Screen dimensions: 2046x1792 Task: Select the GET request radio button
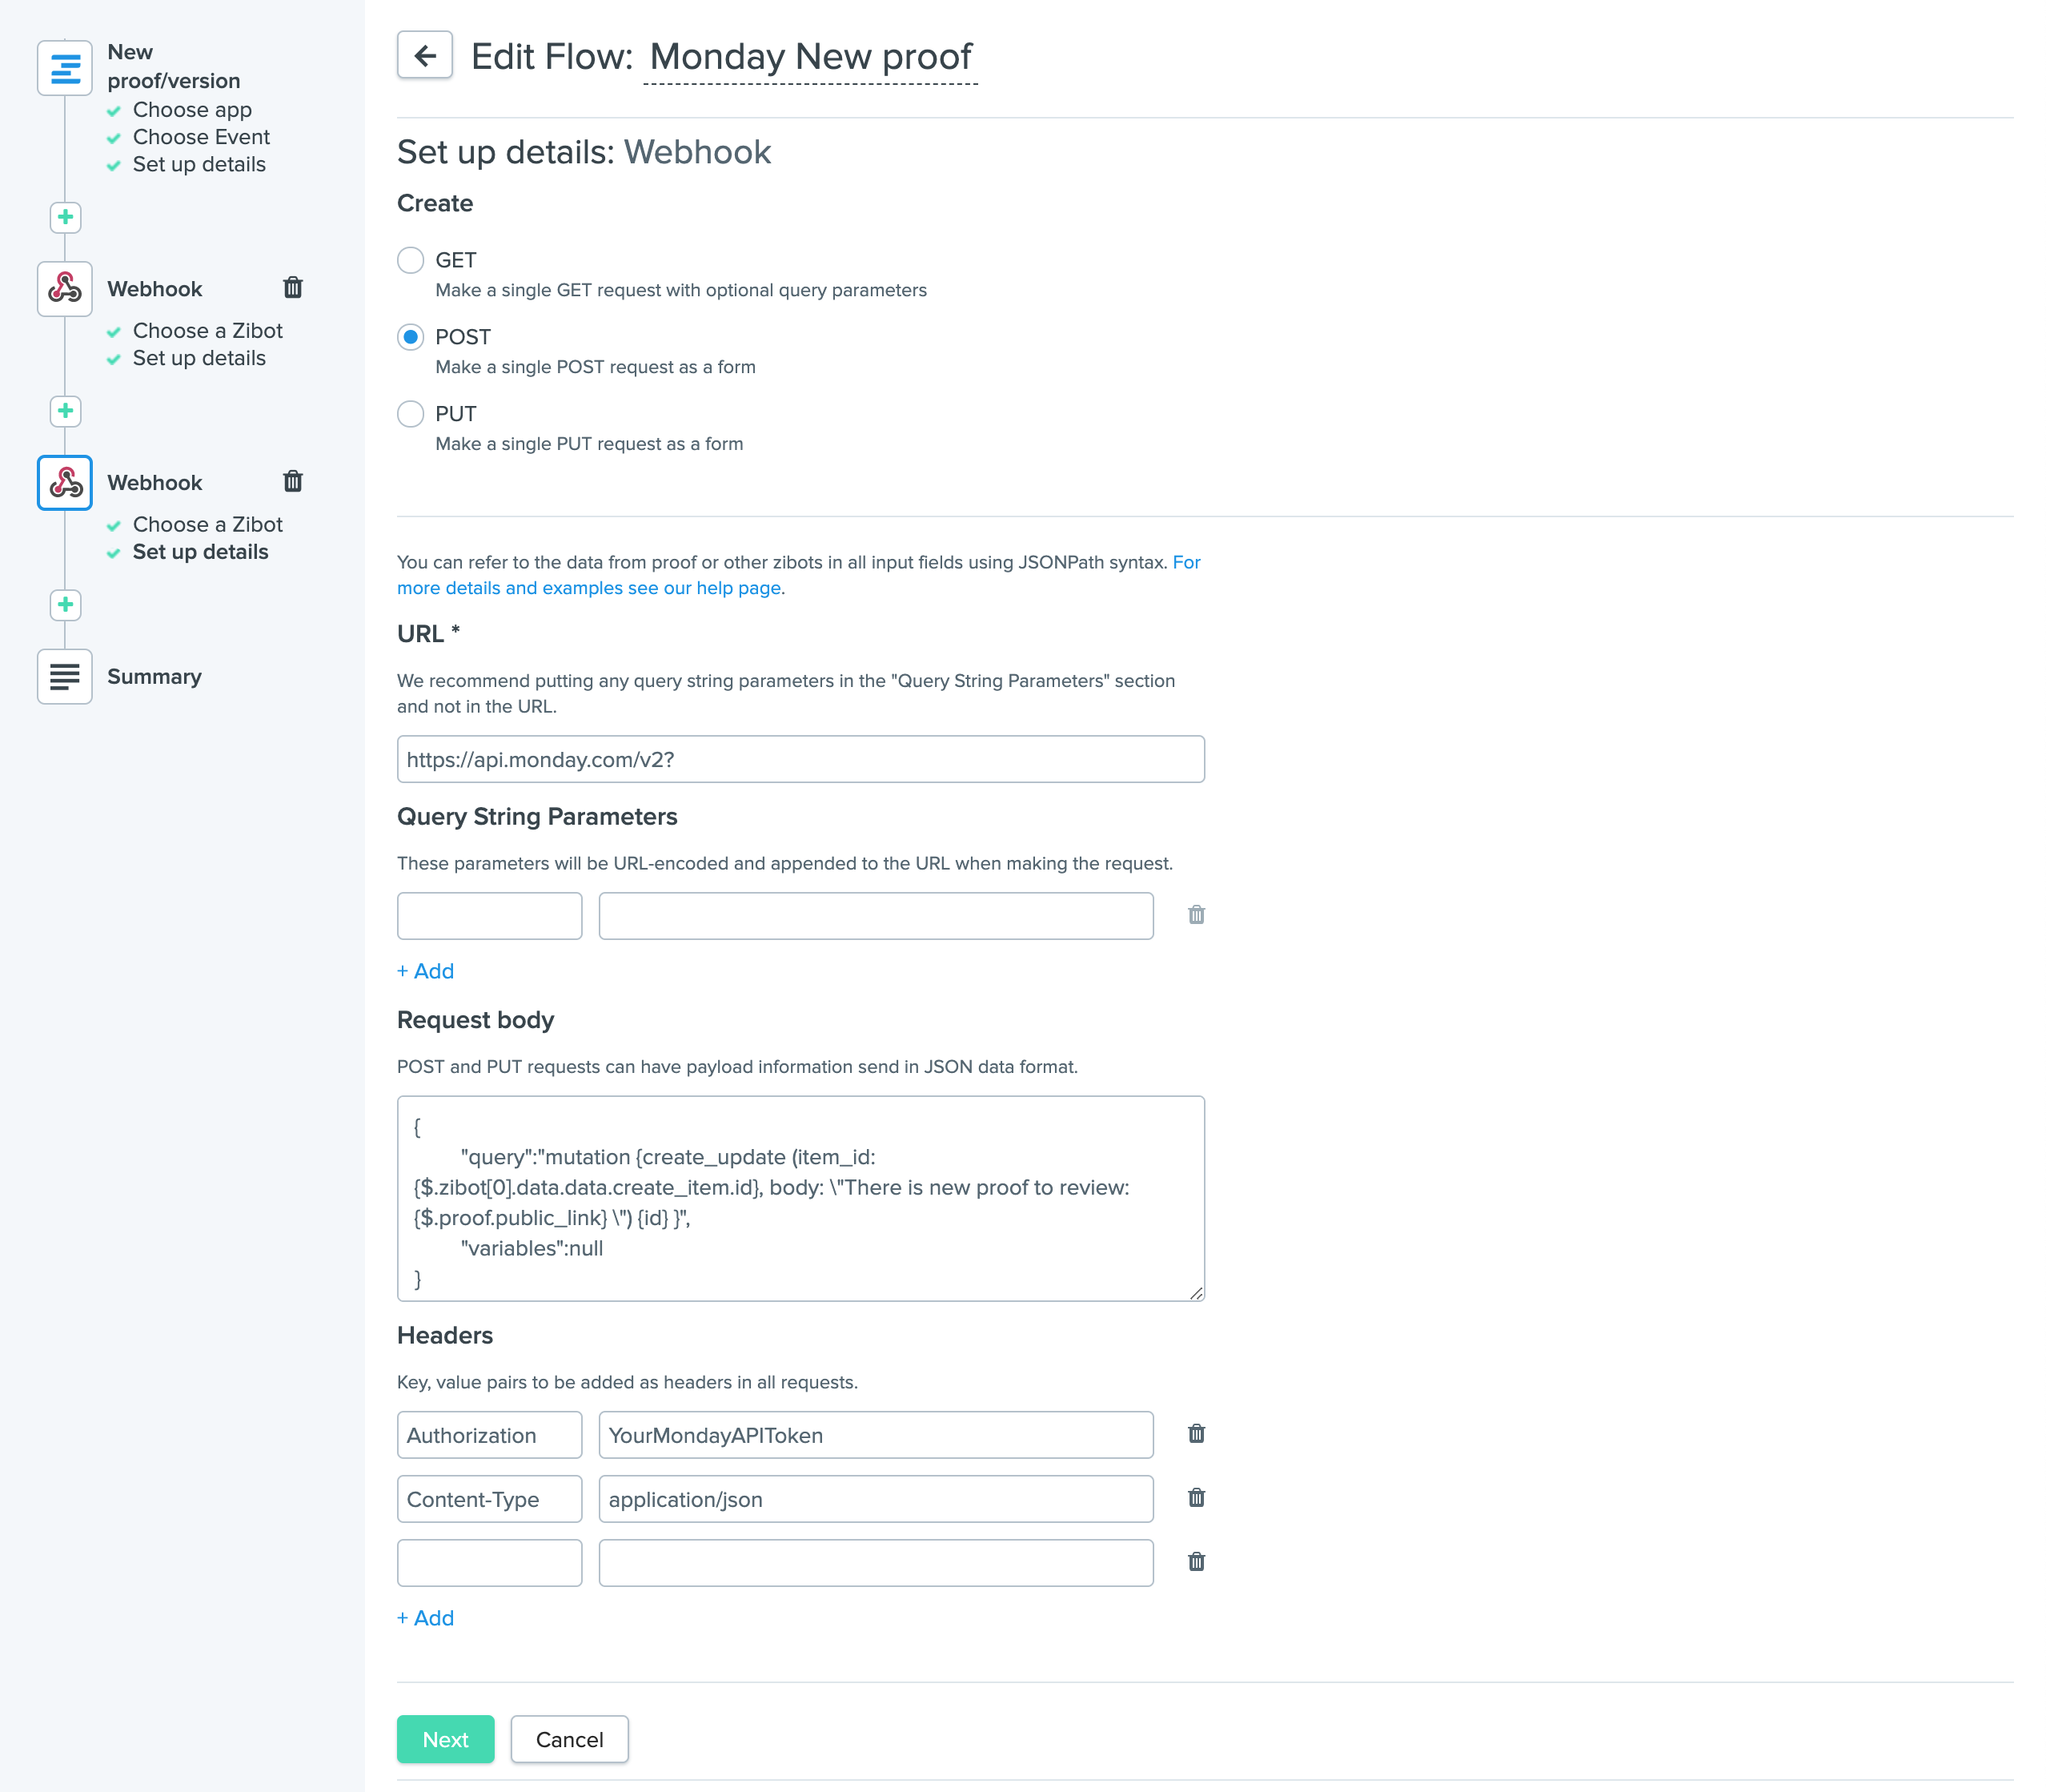click(411, 260)
